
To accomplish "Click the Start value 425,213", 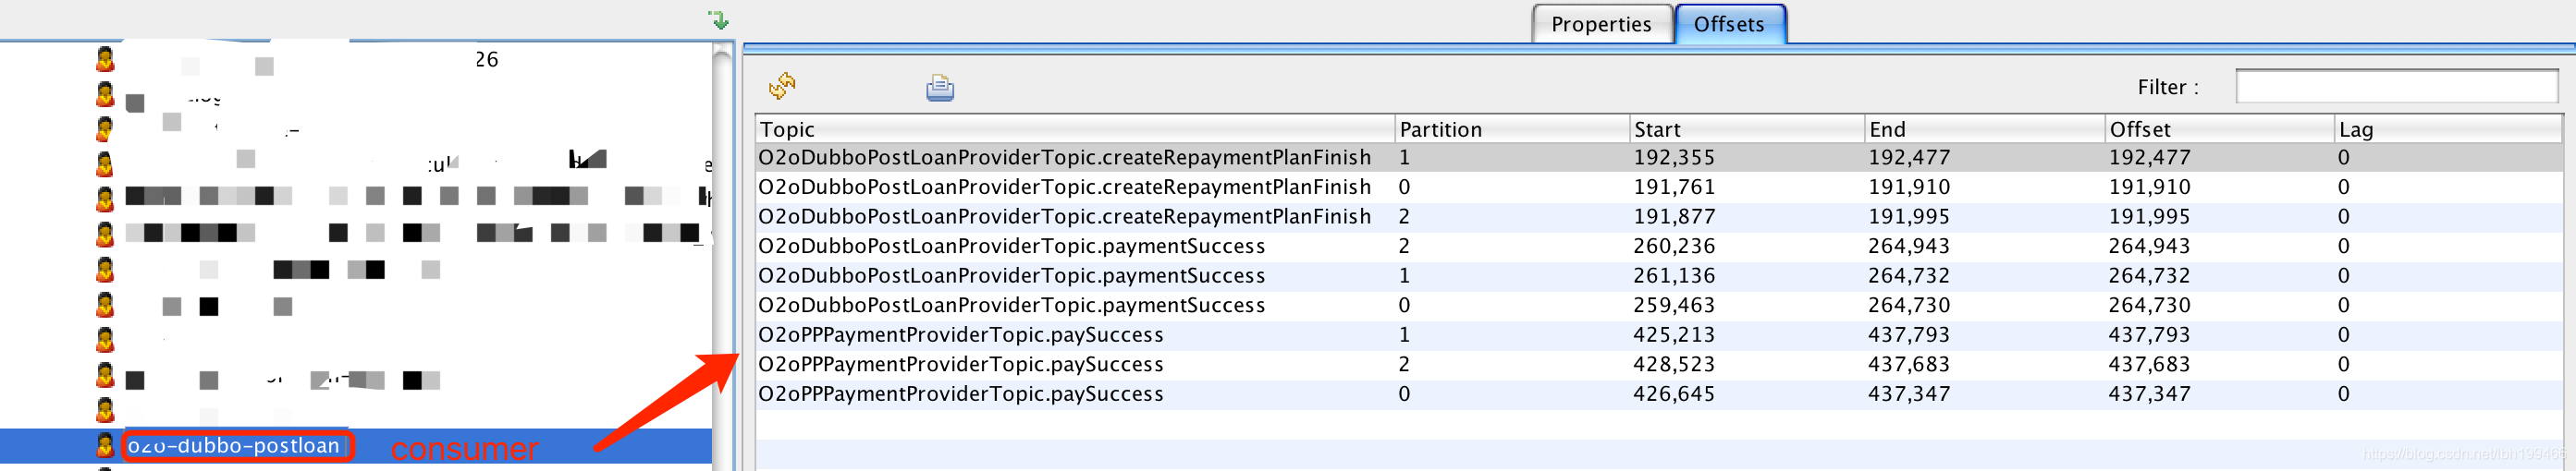I will click(x=1674, y=335).
